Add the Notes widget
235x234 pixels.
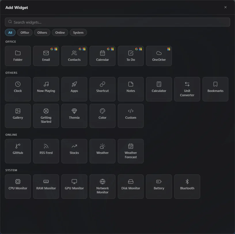(131, 89)
